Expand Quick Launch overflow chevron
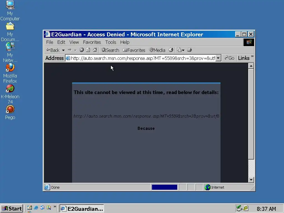Image resolution: width=284 pixels, height=213 pixels. click(x=55, y=206)
